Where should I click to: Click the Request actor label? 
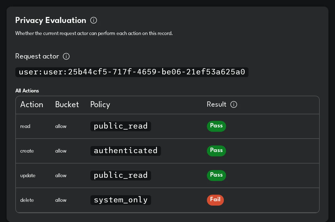click(x=37, y=56)
